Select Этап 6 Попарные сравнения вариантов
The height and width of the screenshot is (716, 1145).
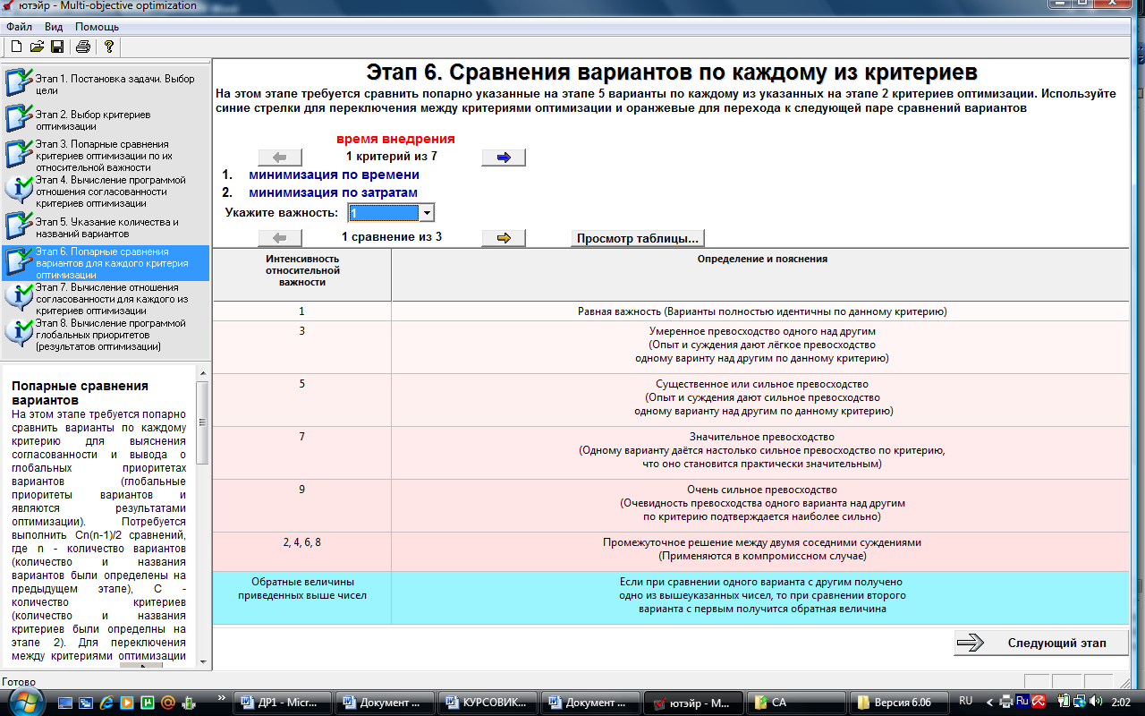pos(106,263)
